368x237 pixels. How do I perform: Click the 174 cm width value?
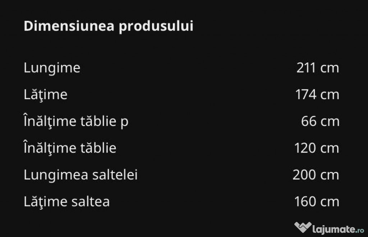317,94
